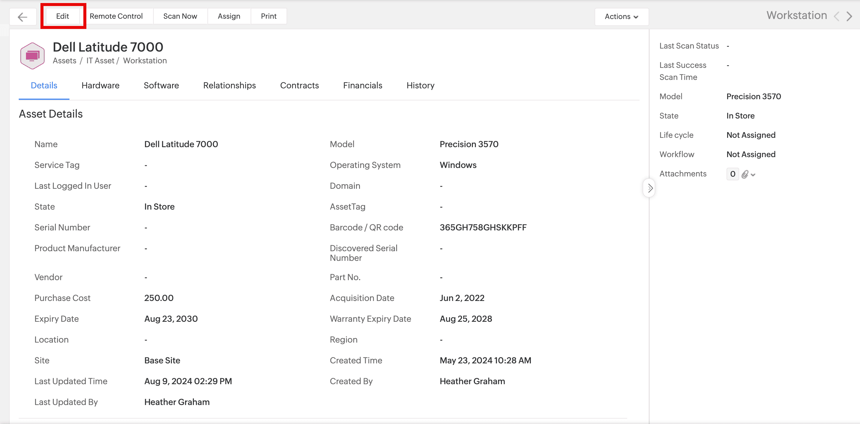Open the Software tab
Viewport: 860px width, 424px height.
pos(161,85)
